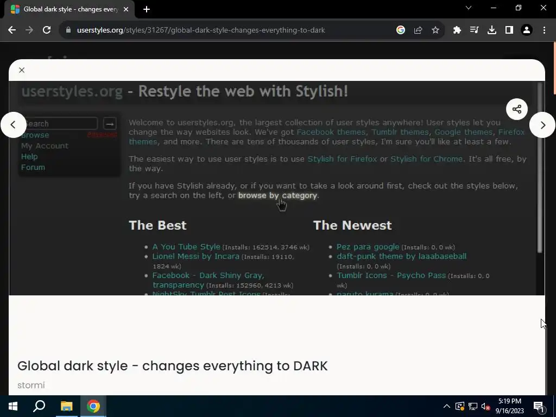
Task: Click browse by category link
Action: click(277, 195)
